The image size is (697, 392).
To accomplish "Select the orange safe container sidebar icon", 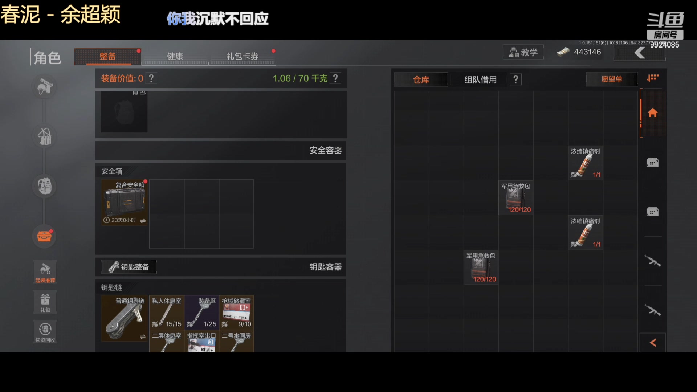I will 44,236.
